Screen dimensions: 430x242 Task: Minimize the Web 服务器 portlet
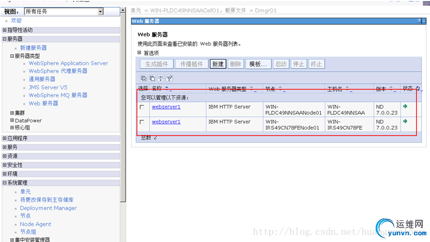pyautogui.click(x=424, y=21)
